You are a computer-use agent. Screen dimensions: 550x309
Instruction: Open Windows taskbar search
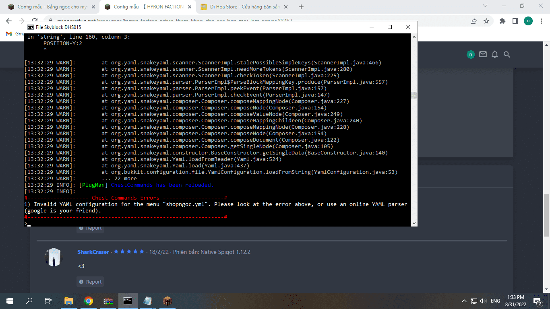29,301
